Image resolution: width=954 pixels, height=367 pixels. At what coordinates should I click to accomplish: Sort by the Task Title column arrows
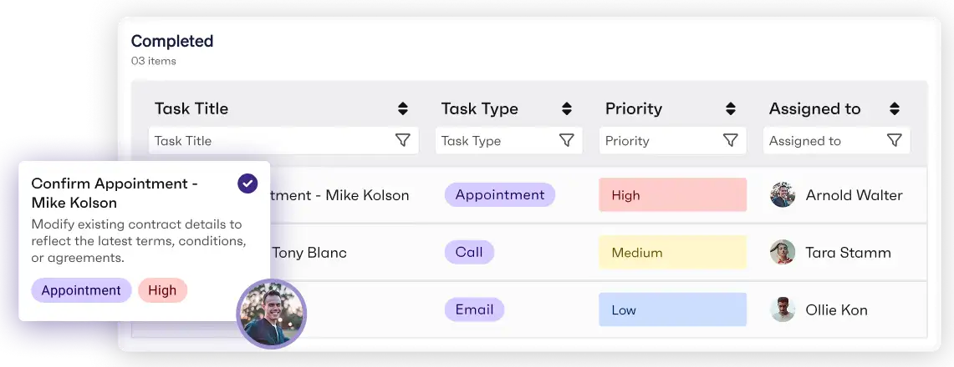pos(402,108)
